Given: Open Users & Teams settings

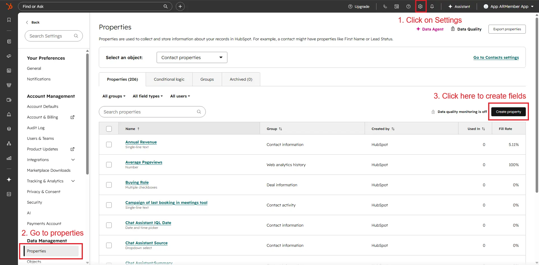Looking at the screenshot, I should coord(40,138).
